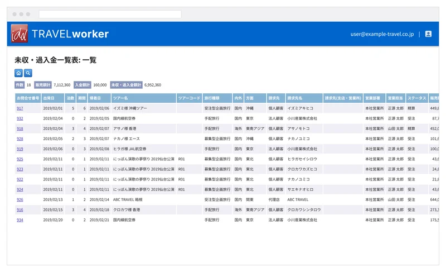This screenshot has height=272, width=446.
Task: Click the home icon button
Action: 18,73
